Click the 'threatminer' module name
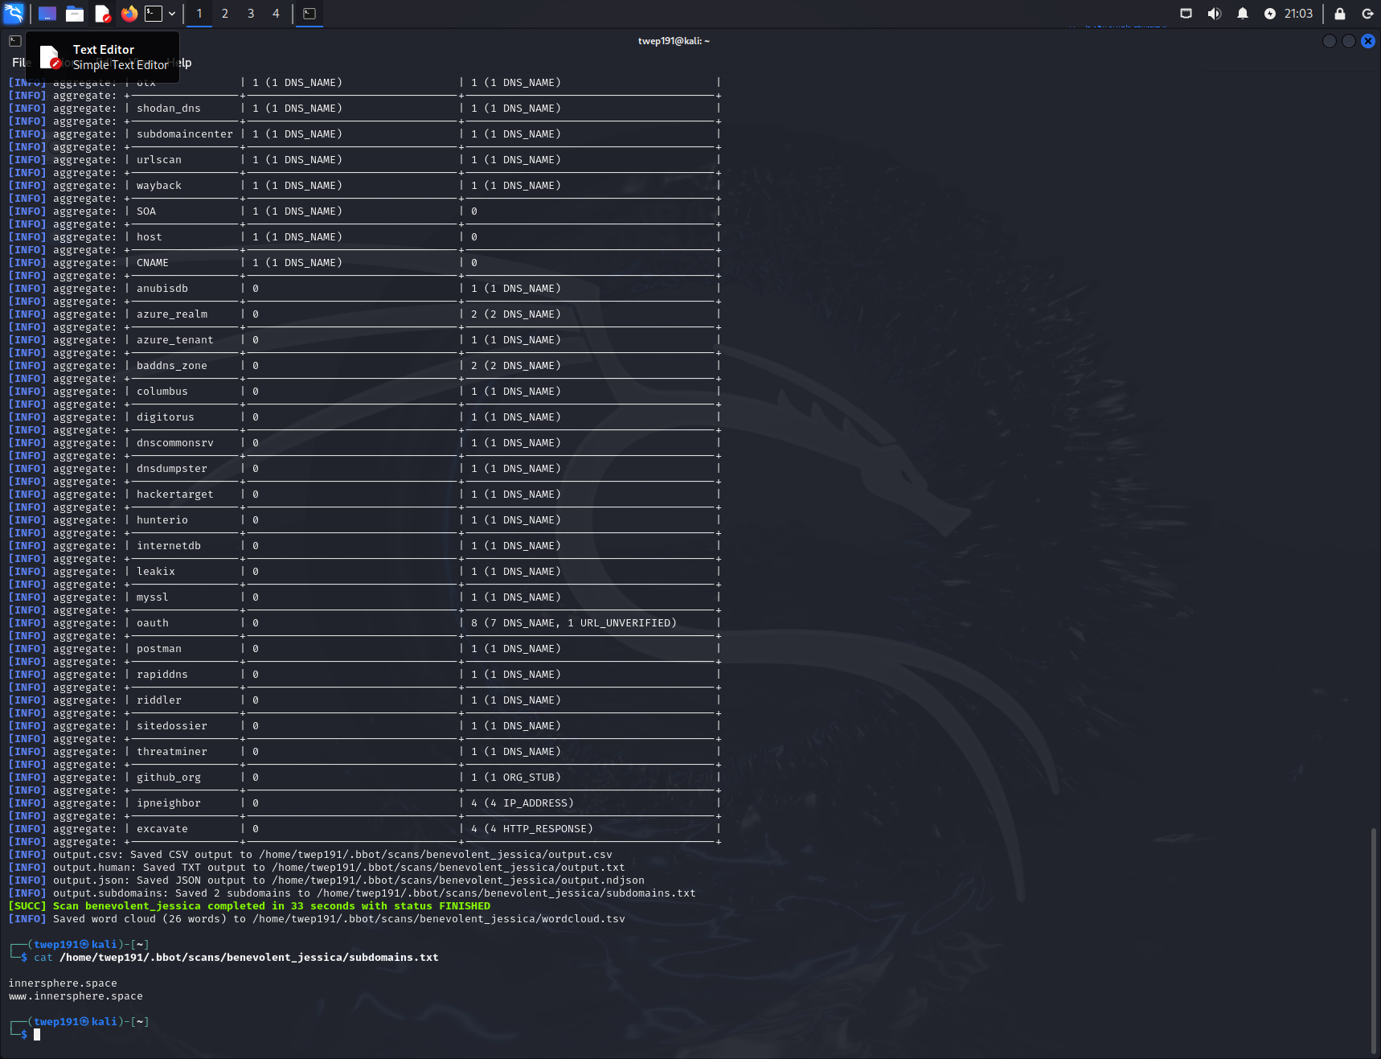The height and width of the screenshot is (1059, 1381). point(172,752)
